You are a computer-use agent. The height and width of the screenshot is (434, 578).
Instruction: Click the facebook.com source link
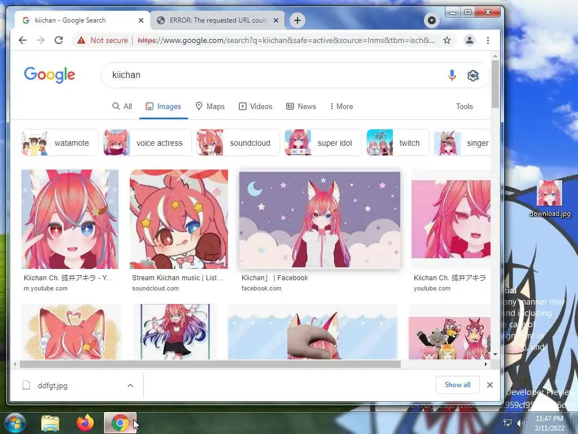point(261,288)
